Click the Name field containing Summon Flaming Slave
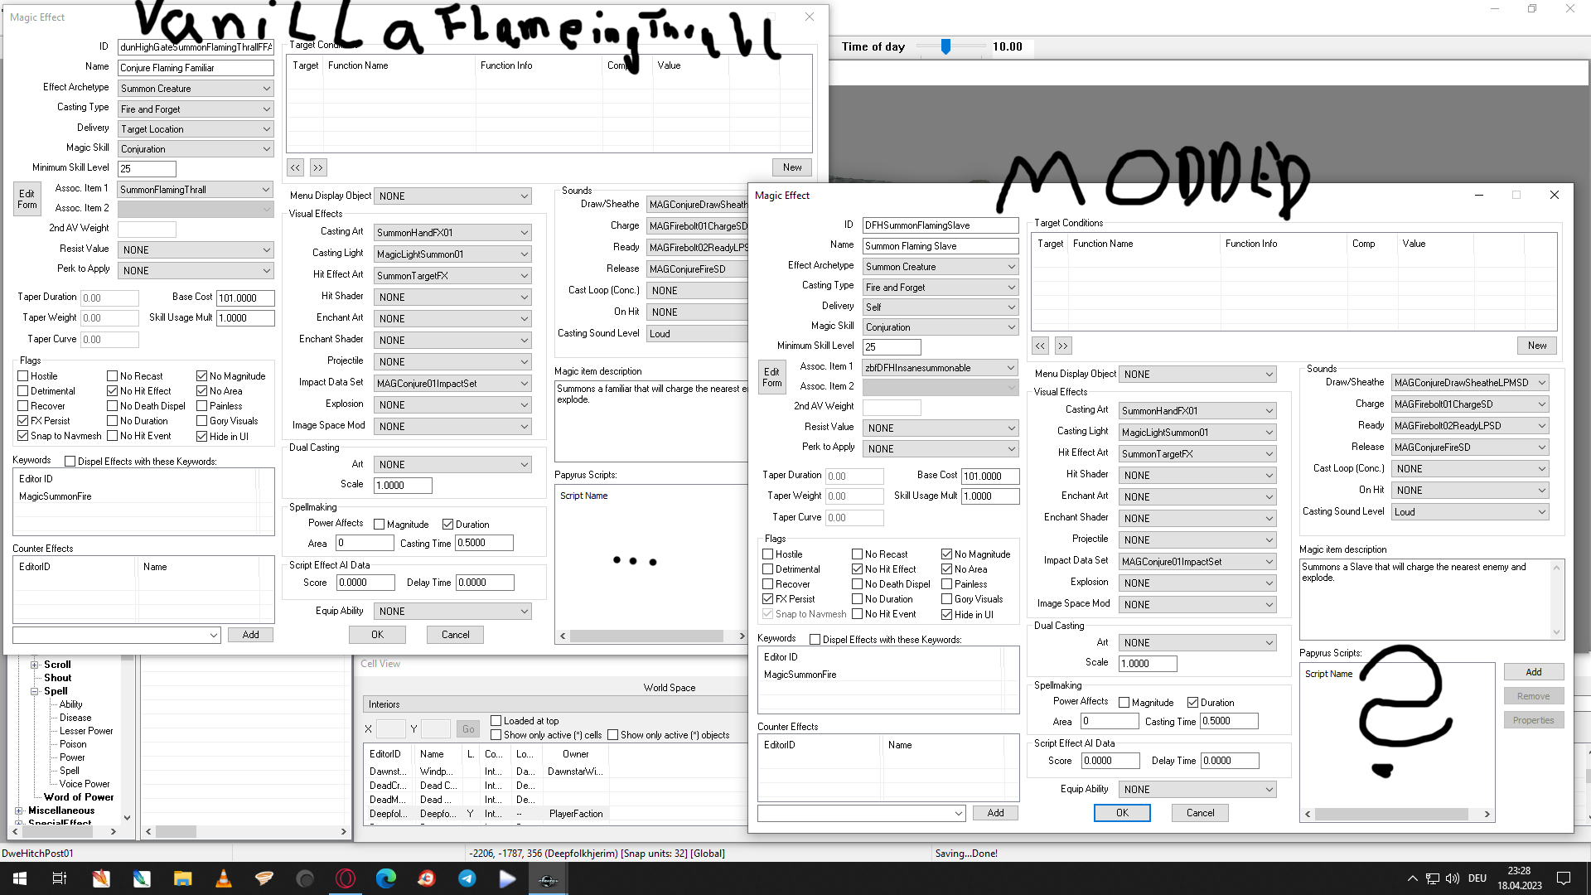Image resolution: width=1591 pixels, height=895 pixels. pyautogui.click(x=941, y=246)
